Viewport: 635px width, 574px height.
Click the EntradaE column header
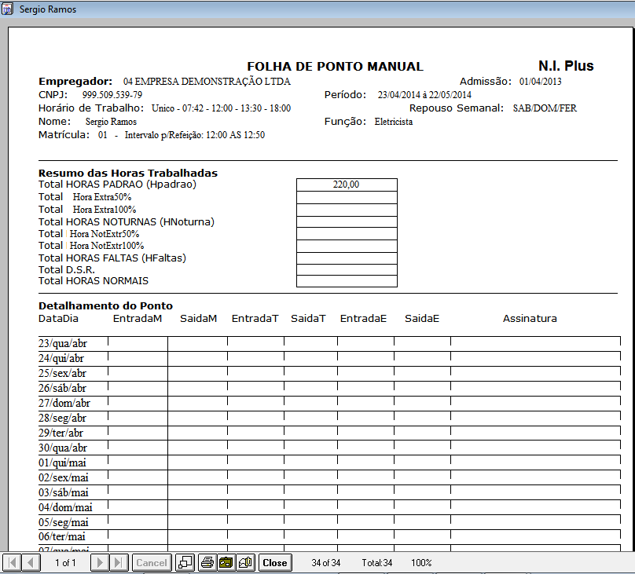coord(363,318)
